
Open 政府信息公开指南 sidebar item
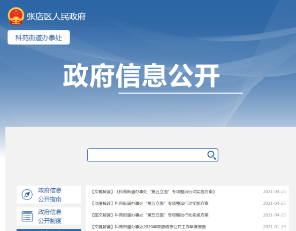pyautogui.click(x=49, y=195)
